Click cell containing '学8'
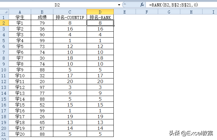The height and width of the screenshot is (140, 217). (20, 64)
